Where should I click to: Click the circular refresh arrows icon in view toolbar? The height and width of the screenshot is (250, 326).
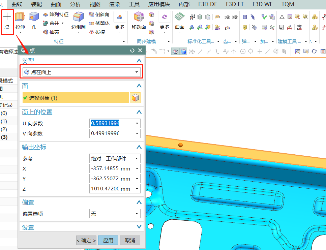pos(314,51)
